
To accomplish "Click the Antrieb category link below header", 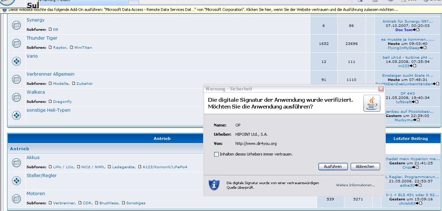I will tap(19, 149).
